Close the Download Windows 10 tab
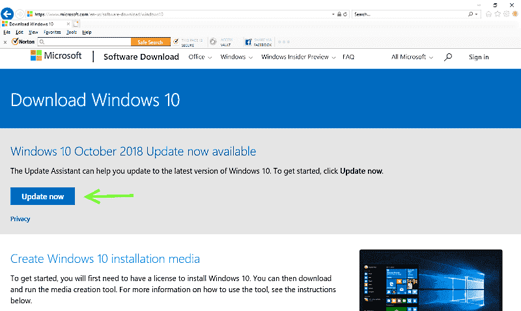 pyautogui.click(x=68, y=24)
